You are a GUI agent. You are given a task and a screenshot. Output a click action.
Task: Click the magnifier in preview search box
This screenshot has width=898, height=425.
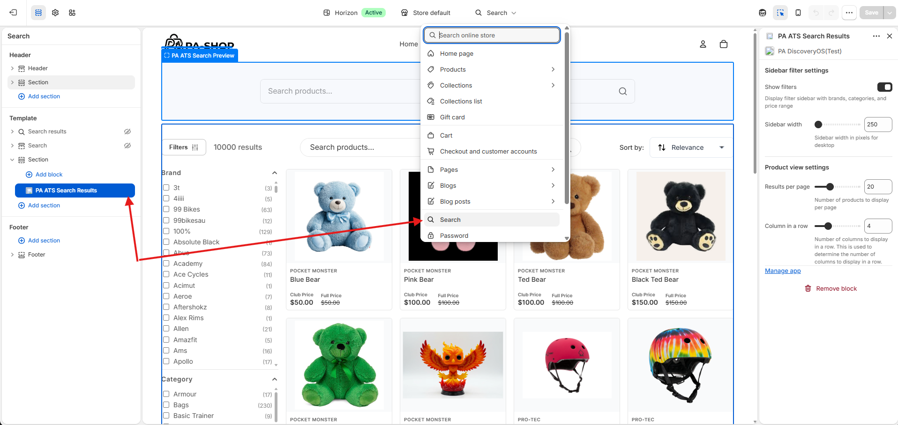(x=623, y=91)
